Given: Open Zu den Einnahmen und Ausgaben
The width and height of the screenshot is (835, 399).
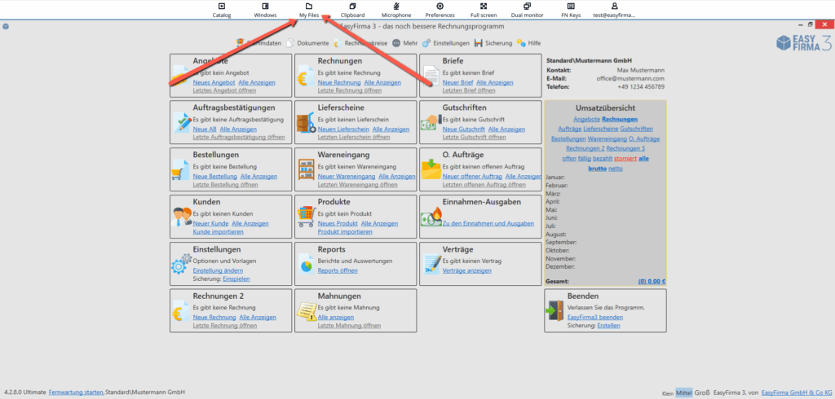Looking at the screenshot, I should 488,223.
